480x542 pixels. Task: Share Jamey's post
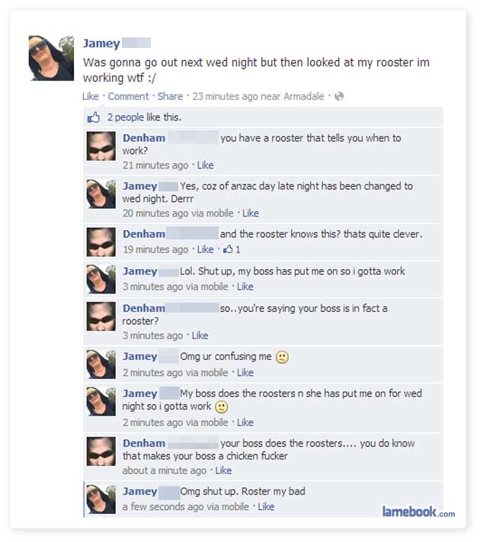pos(170,97)
